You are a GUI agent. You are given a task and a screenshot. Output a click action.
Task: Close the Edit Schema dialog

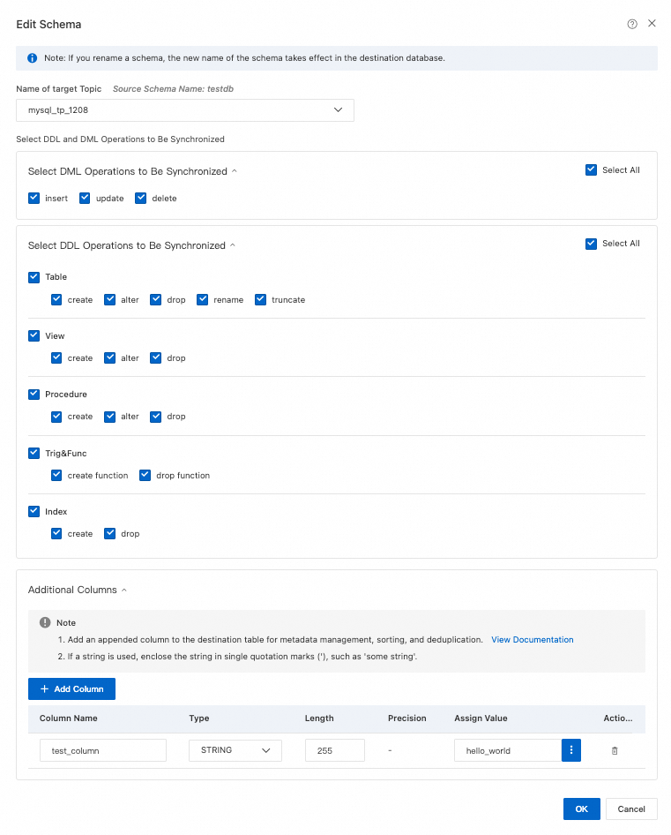pyautogui.click(x=652, y=24)
